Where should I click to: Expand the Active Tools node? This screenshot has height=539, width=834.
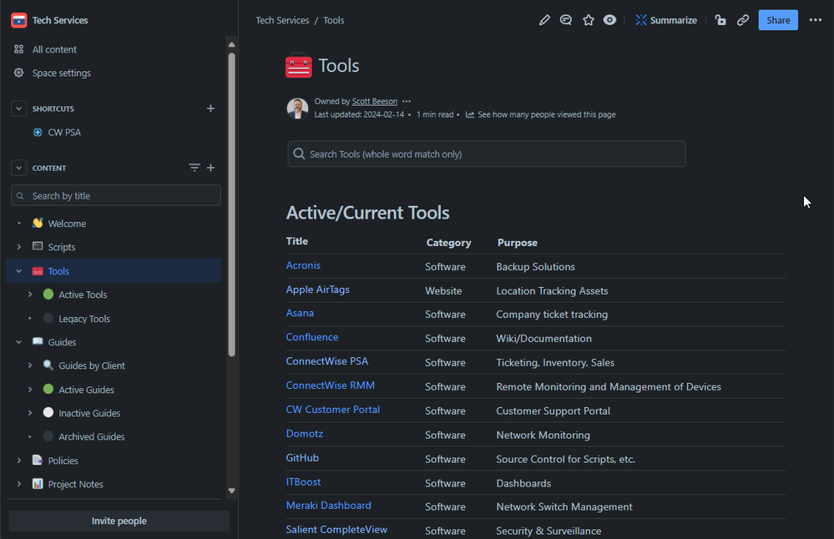click(x=30, y=295)
